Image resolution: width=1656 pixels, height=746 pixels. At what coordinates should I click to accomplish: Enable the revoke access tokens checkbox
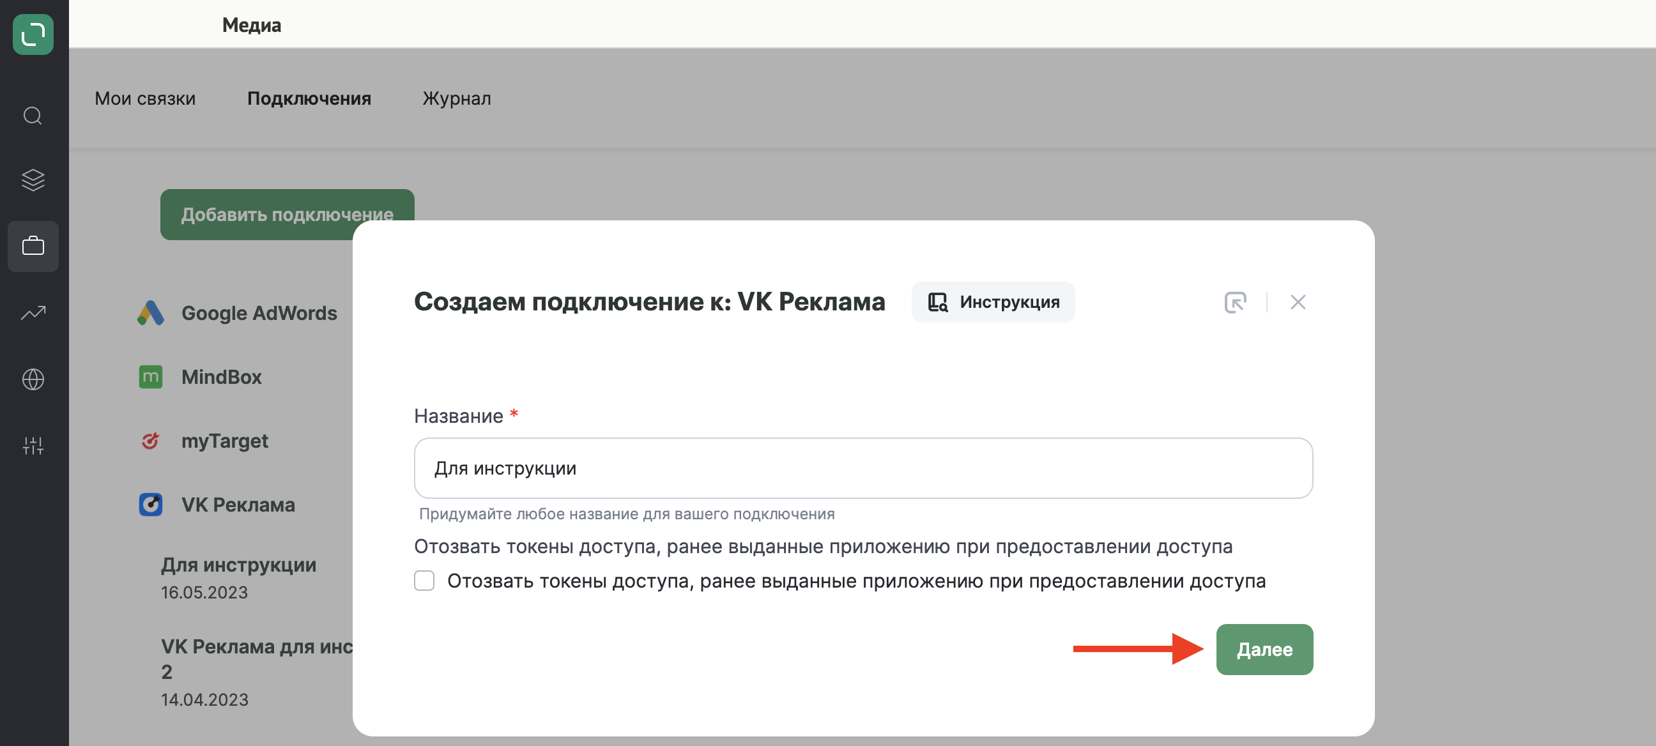click(424, 581)
